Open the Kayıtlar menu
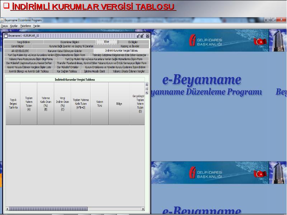The width and height of the screenshot is (287, 215). [14, 26]
